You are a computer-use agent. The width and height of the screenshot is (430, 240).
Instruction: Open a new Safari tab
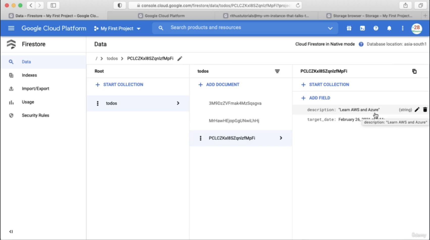pyautogui.click(x=425, y=16)
